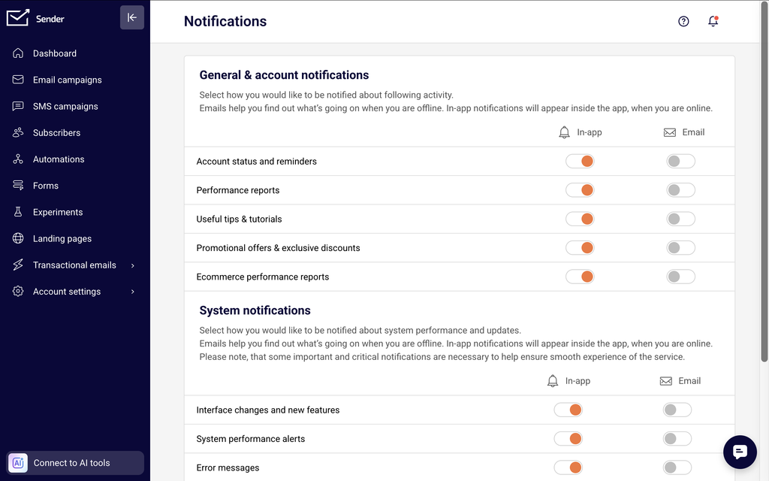Click the Email envelope icon in General section
The image size is (769, 481).
pos(669,132)
